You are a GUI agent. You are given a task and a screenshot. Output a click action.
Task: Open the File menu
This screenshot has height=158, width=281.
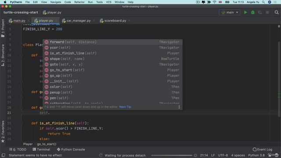(27, 2)
